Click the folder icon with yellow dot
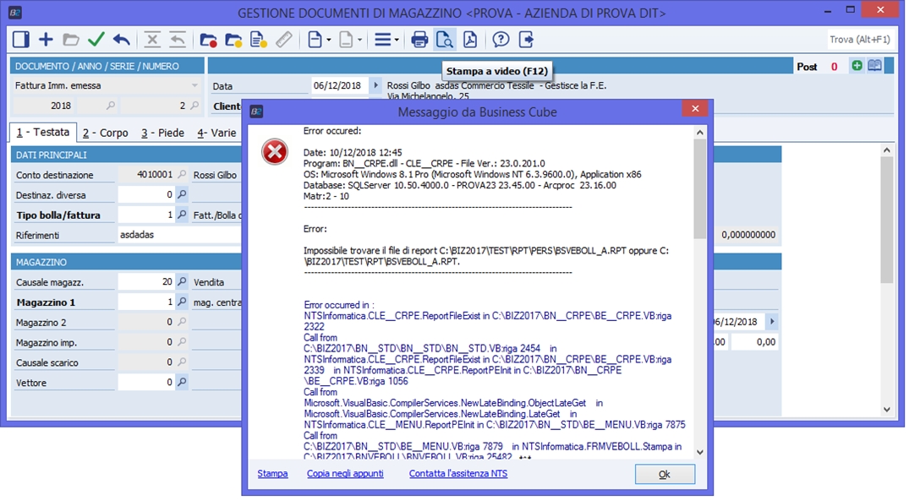The image size is (920, 501). pyautogui.click(x=233, y=40)
